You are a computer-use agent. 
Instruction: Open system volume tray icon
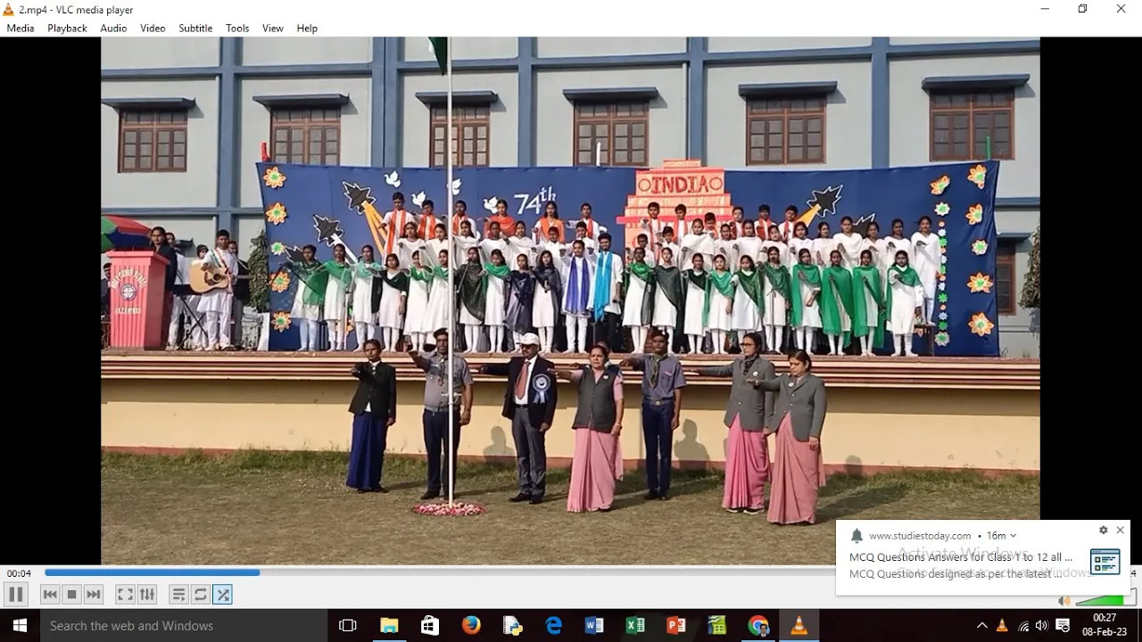click(x=1041, y=626)
